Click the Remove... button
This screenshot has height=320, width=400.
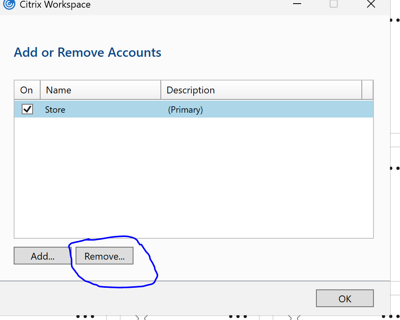click(x=105, y=256)
